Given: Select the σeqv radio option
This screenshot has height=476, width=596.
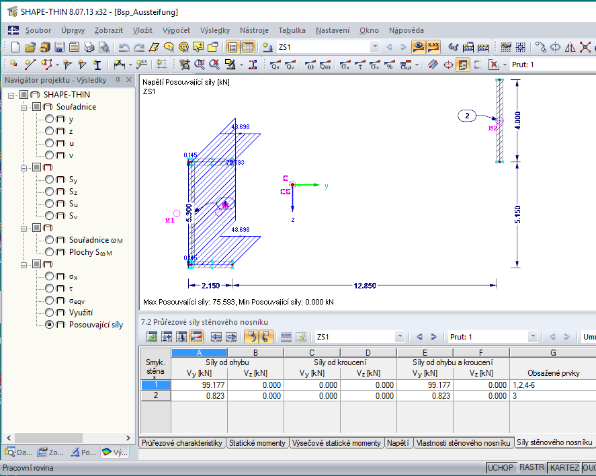Looking at the screenshot, I should [x=50, y=301].
